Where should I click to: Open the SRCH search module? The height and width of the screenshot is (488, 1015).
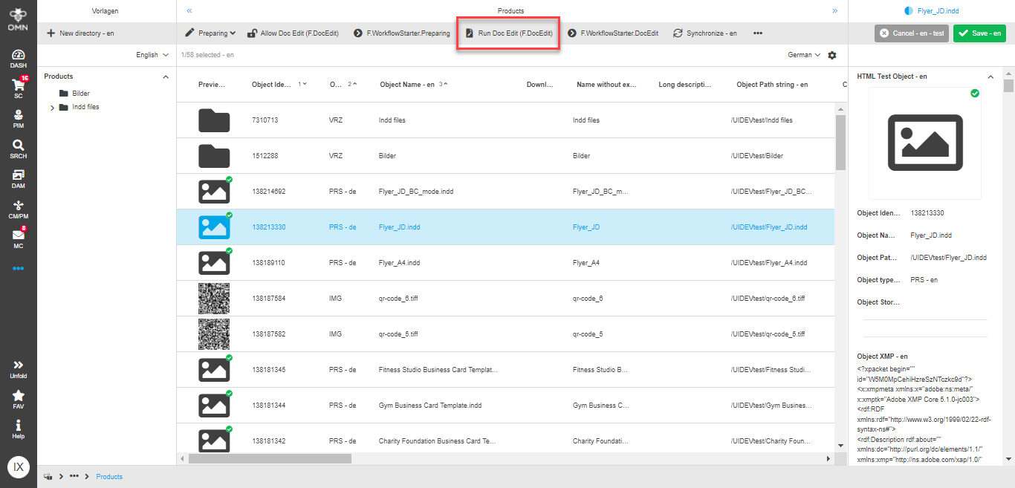(x=18, y=147)
